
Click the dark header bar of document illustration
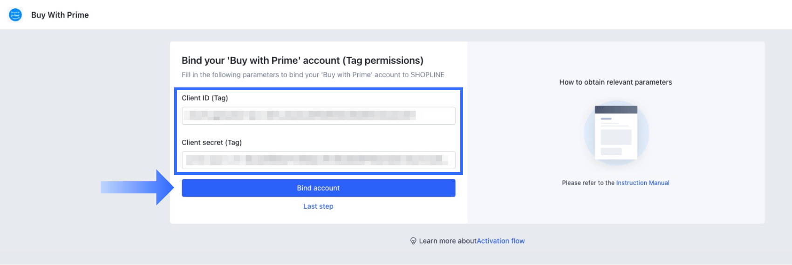(x=616, y=110)
